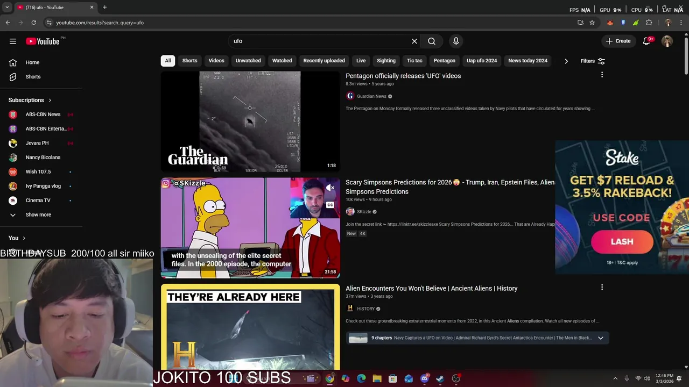Click the YouTube logo
Viewport: 689px width, 387px height.
[43, 41]
